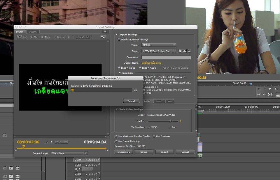Open the Format dropdown showing MPEG2
Screen dimensions: 280x180
pos(158,45)
